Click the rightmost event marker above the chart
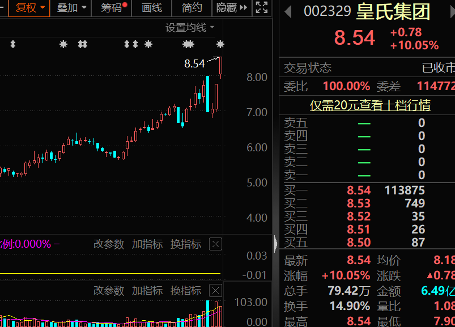Image resolution: width=455 pixels, height=327 pixels. coord(220,44)
